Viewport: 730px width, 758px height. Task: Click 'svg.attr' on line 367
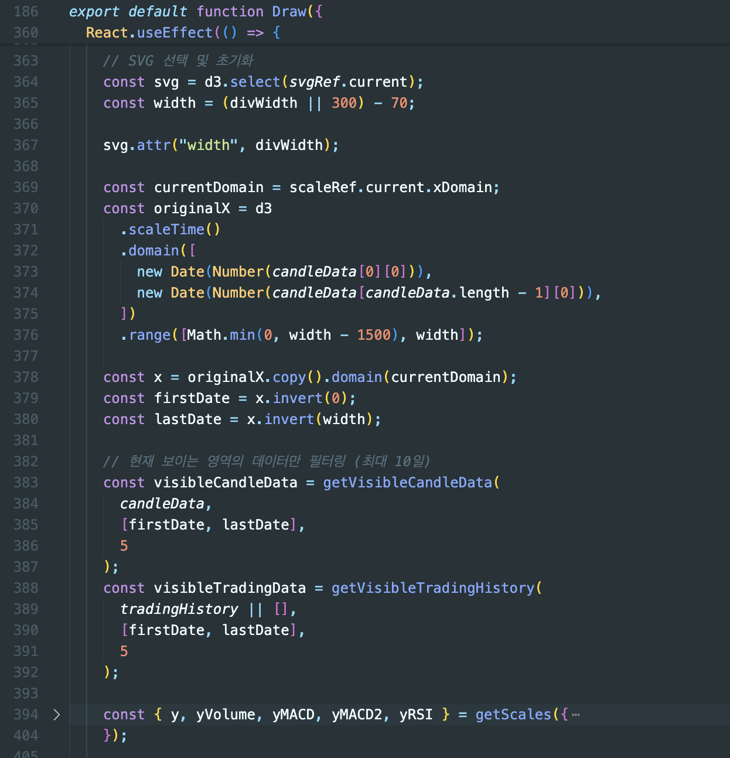pos(137,145)
